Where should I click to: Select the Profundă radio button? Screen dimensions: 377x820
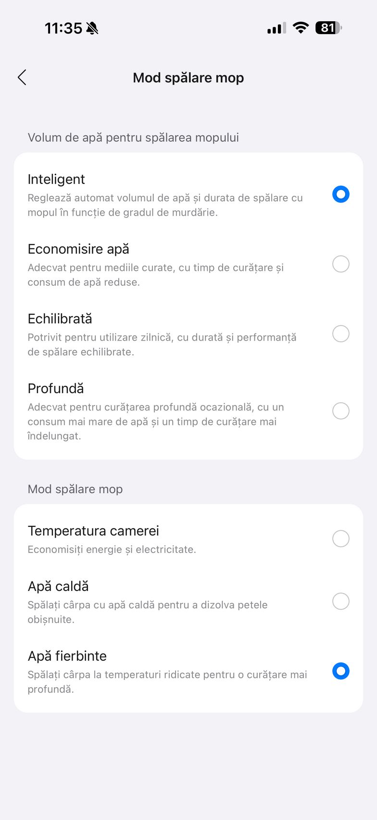point(340,411)
